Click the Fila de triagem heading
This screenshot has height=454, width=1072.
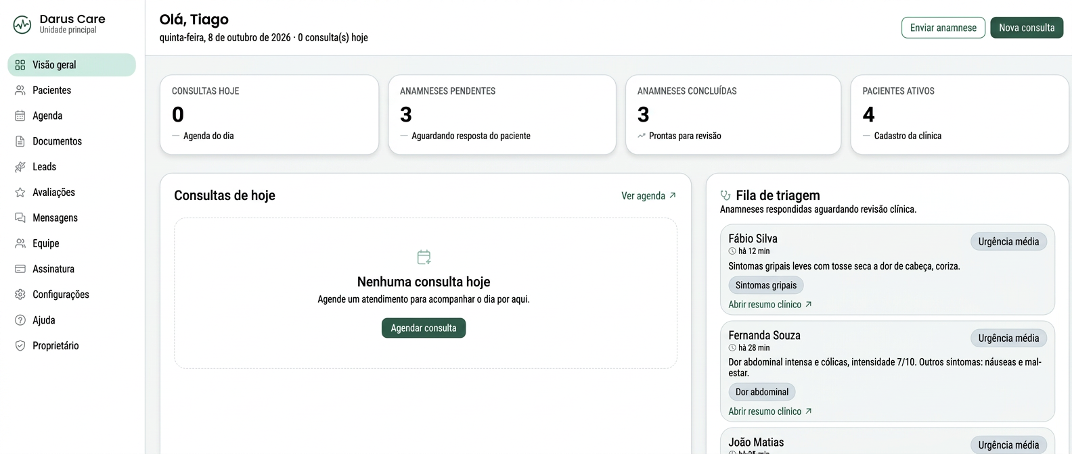(x=778, y=195)
